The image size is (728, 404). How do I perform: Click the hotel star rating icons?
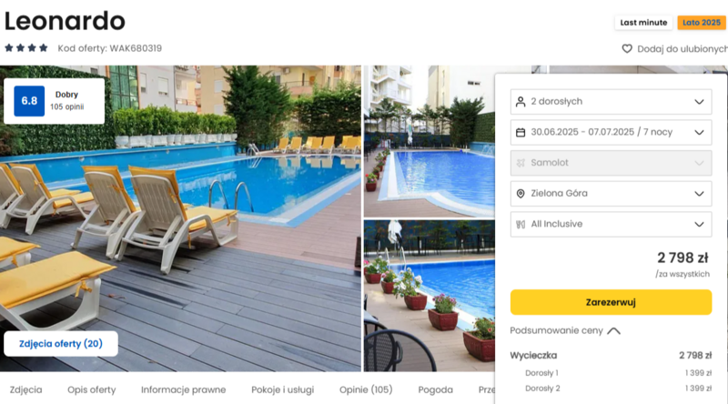(26, 48)
